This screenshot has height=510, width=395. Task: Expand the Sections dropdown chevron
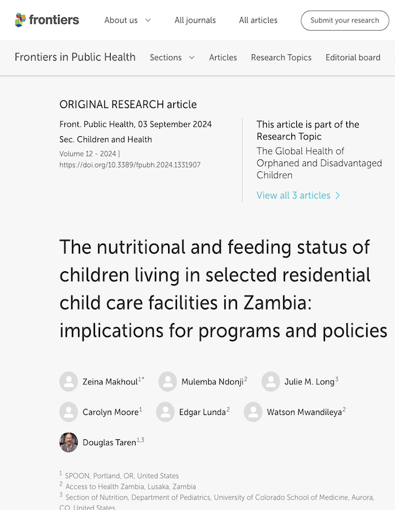click(x=192, y=57)
